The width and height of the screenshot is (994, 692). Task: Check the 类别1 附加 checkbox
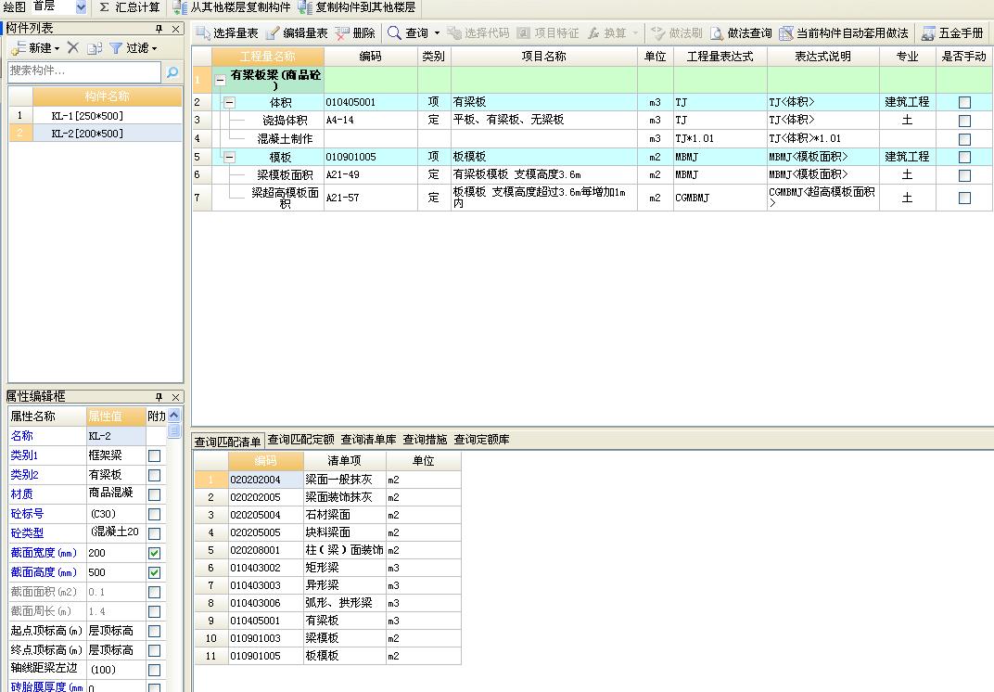pyautogui.click(x=154, y=455)
